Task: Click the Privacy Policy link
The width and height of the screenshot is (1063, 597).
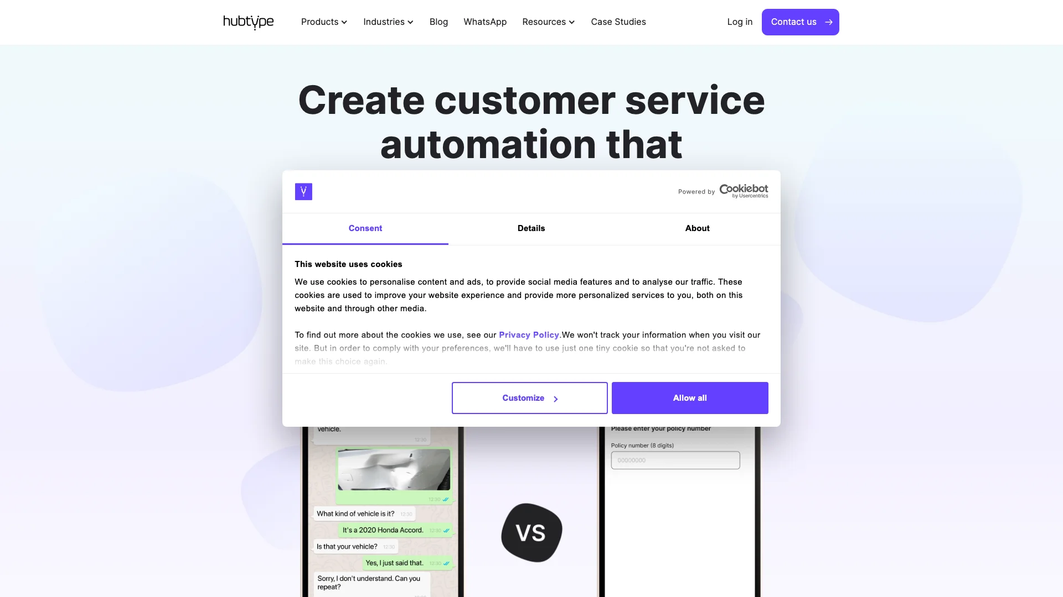Action: pyautogui.click(x=529, y=334)
